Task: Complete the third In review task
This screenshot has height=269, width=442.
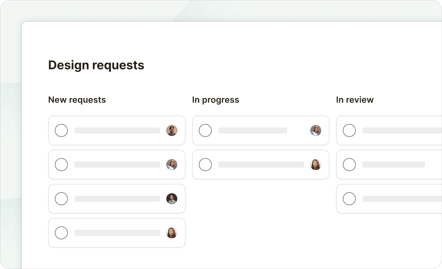Action: click(349, 199)
